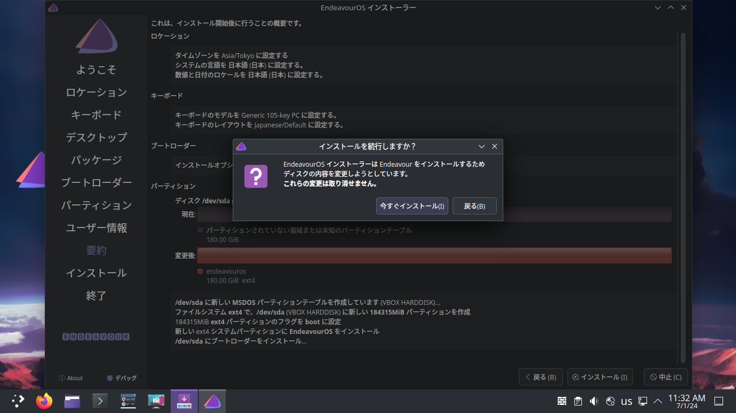Click the 戻る(B) button in the dialog
This screenshot has height=413, width=736.
(x=474, y=206)
